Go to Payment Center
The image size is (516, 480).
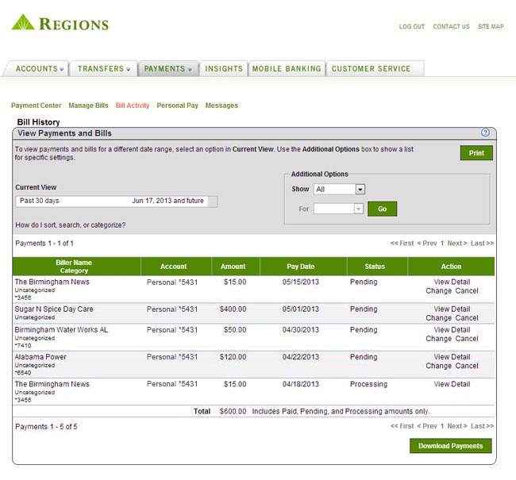pos(37,106)
